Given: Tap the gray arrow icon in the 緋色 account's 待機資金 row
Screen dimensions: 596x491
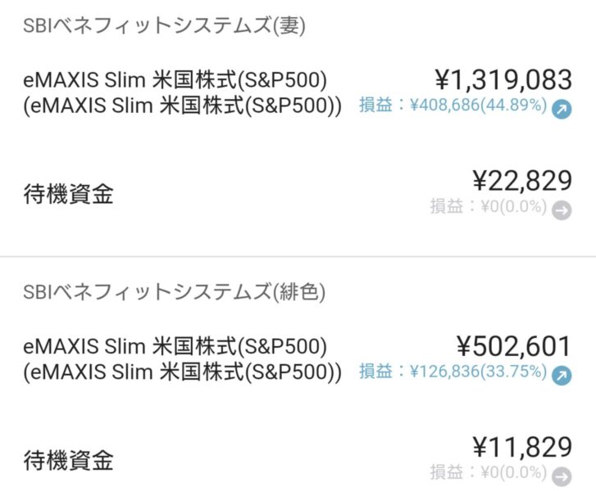Looking at the screenshot, I should click(x=562, y=475).
